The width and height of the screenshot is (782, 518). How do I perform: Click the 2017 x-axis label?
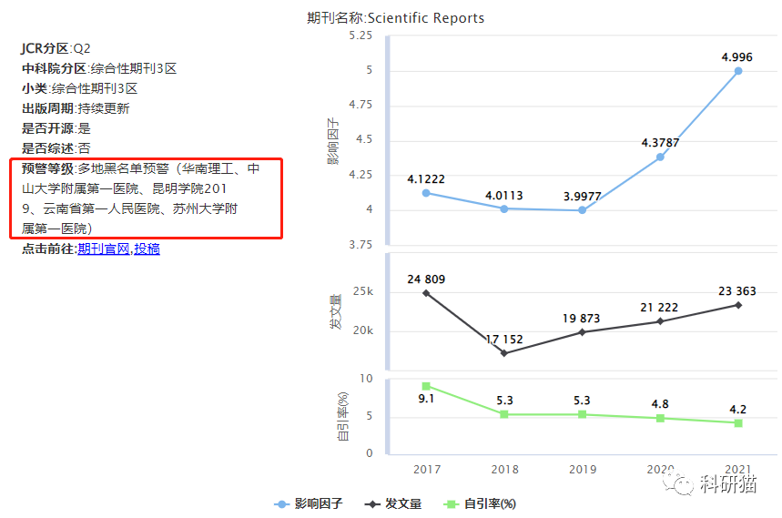pyautogui.click(x=427, y=469)
